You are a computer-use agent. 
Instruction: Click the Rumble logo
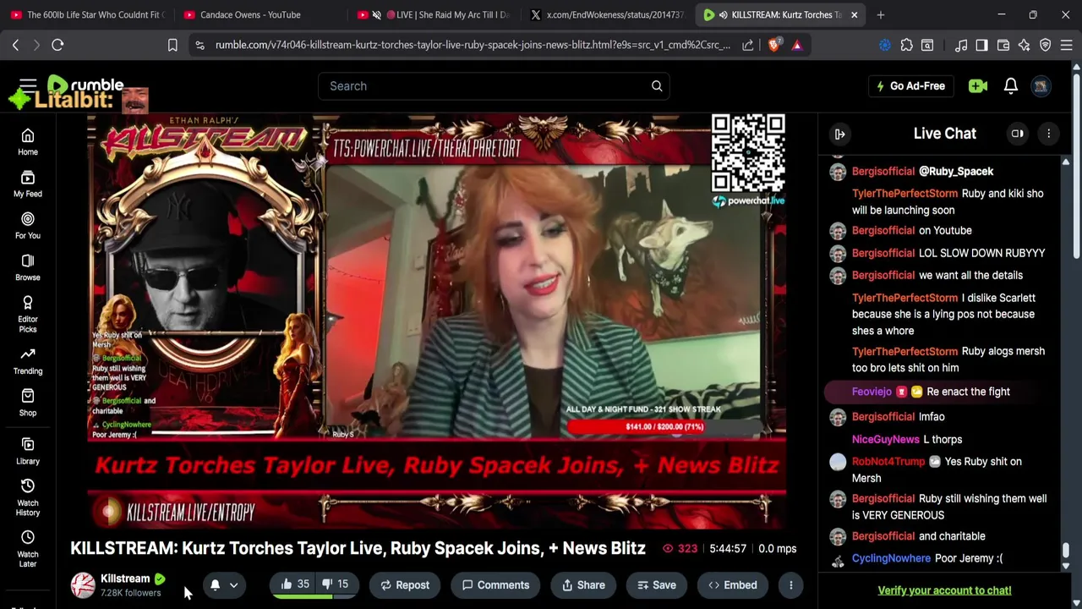(86, 85)
